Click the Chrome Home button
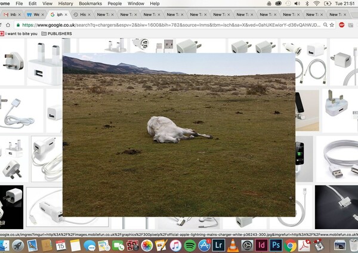Viewport: 358px width, 253px height. pos(8,25)
